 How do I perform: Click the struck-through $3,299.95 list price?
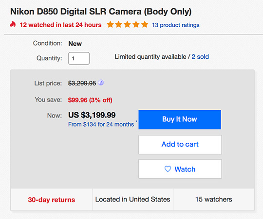82,83
